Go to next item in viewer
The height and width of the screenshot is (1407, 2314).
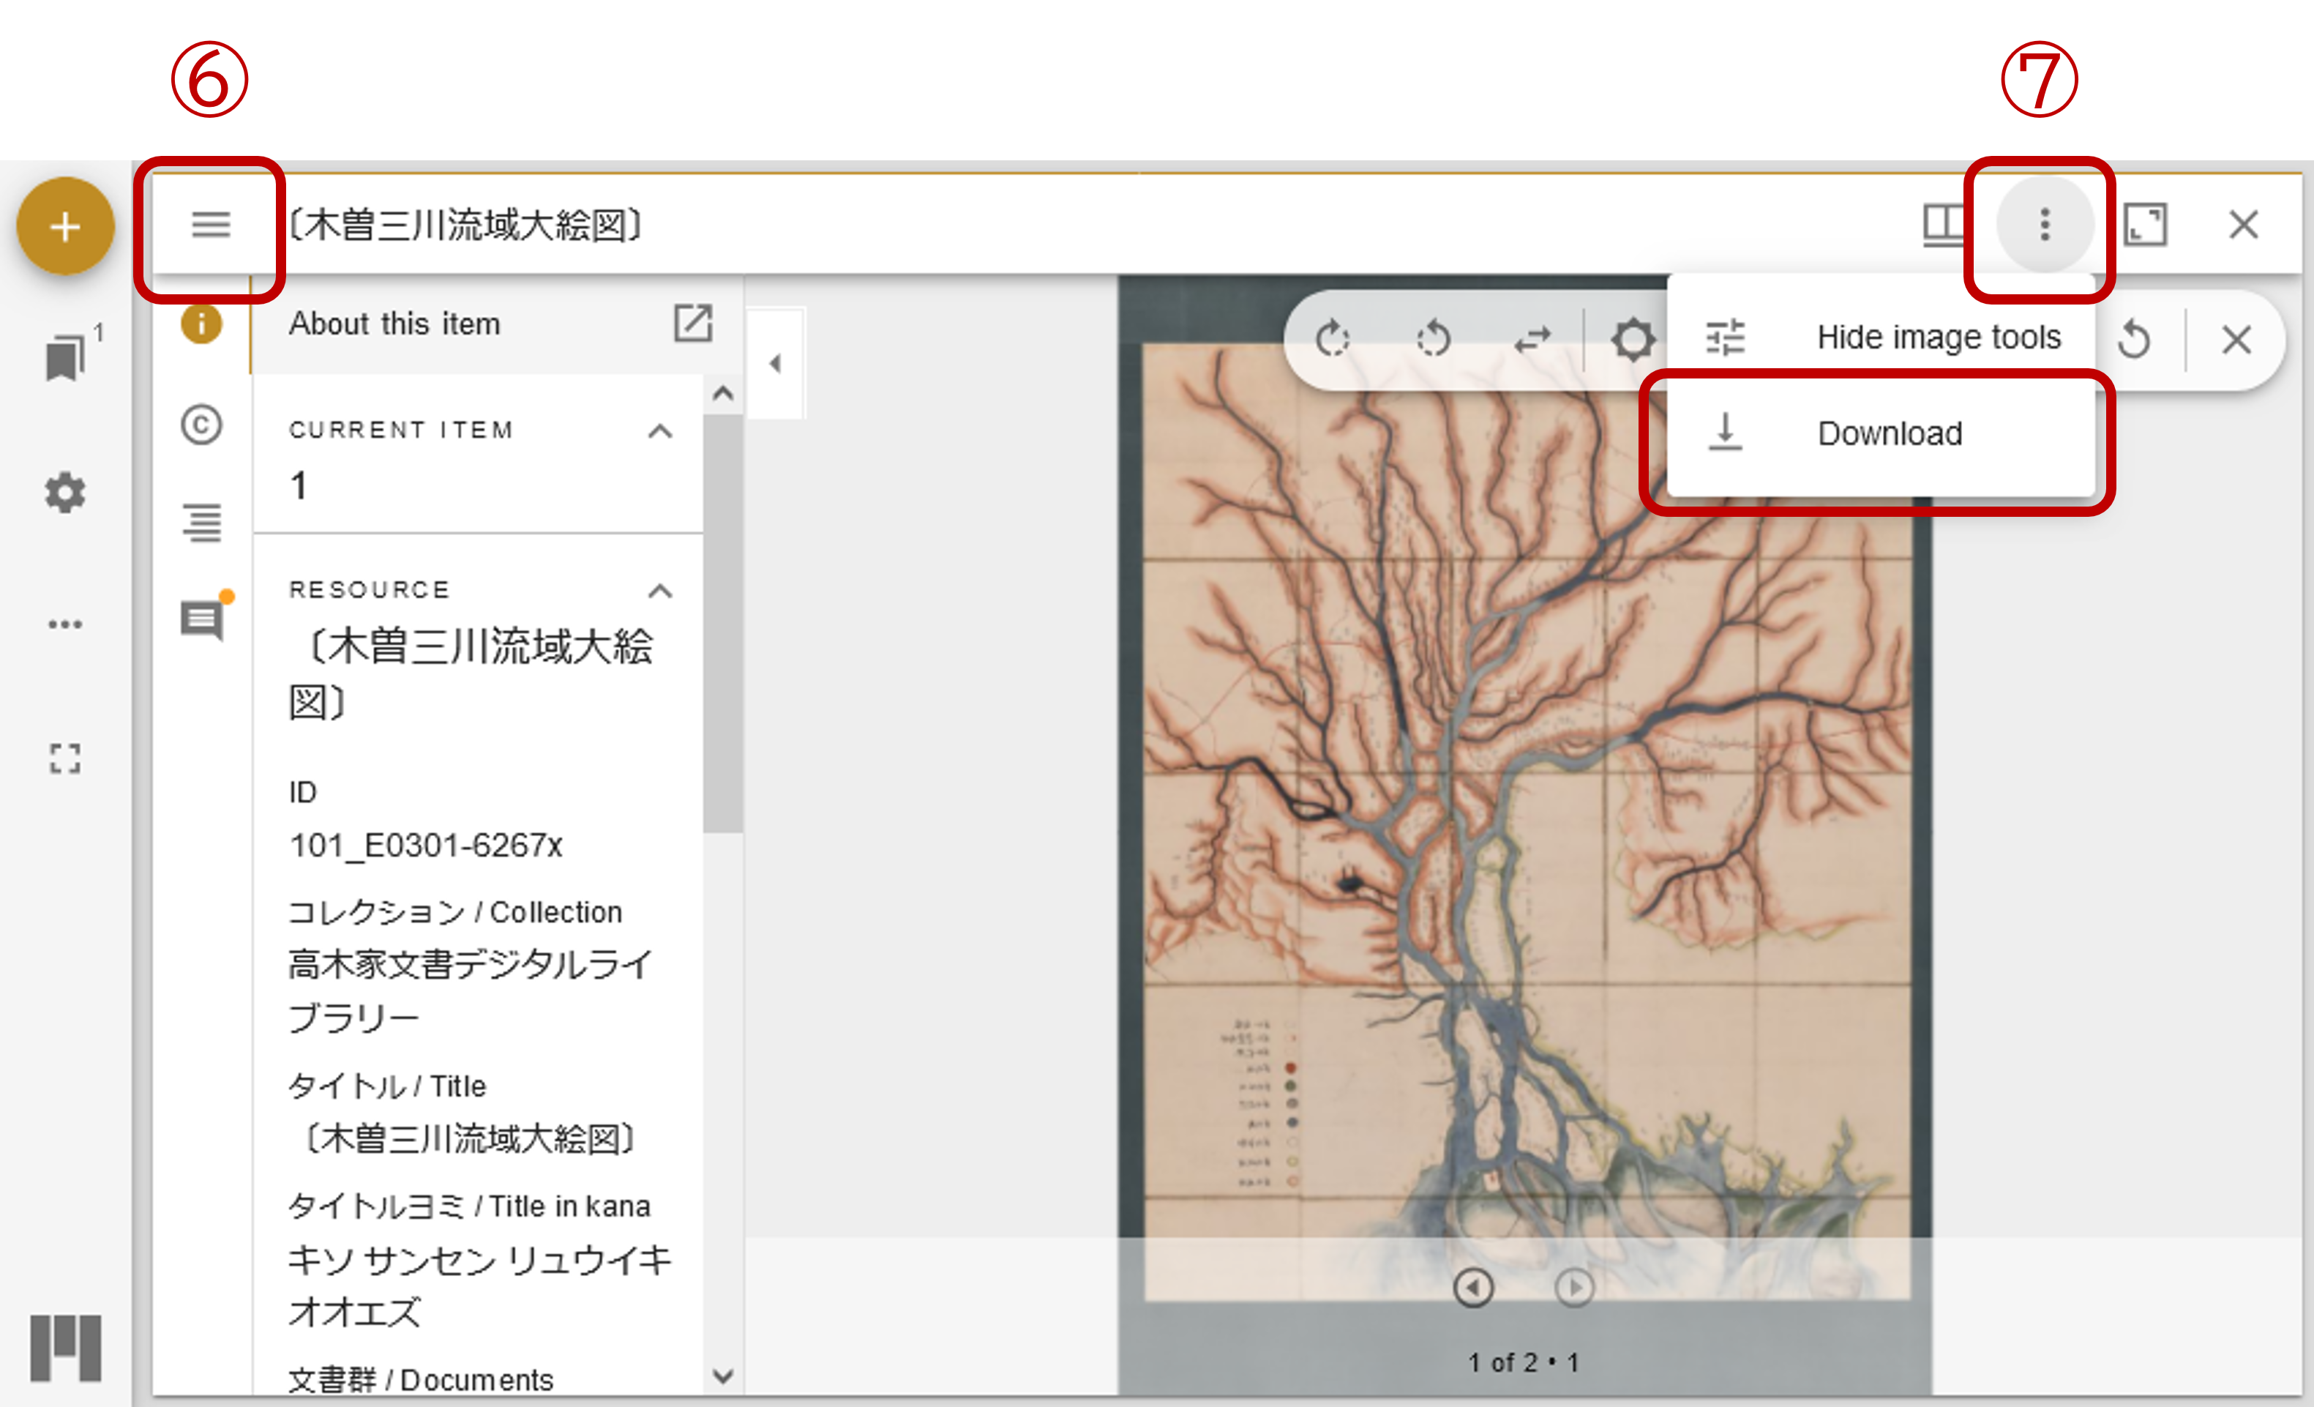click(x=1574, y=1287)
